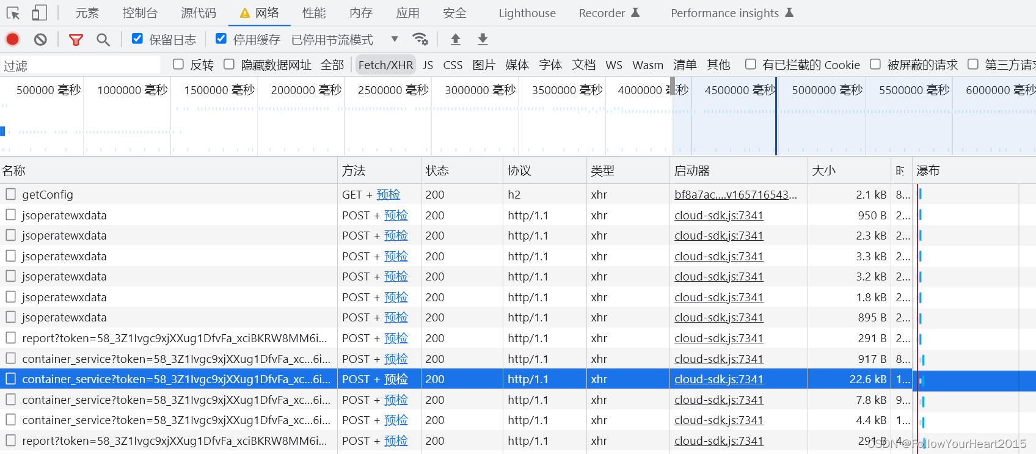The image size is (1036, 454).
Task: Select the getConfig row checkbox
Action: 10,194
